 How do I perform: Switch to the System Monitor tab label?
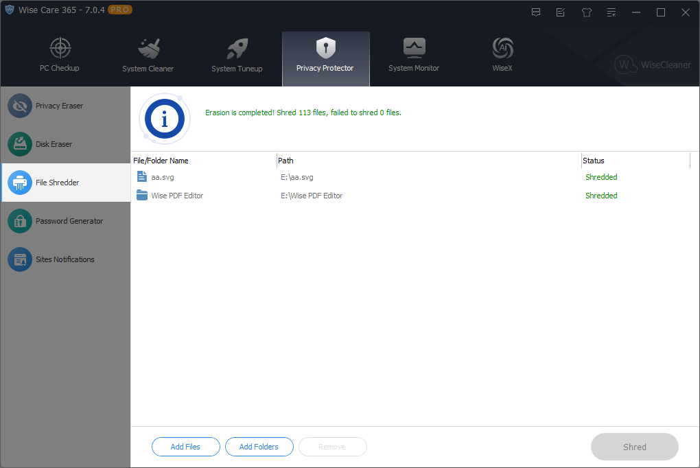414,68
